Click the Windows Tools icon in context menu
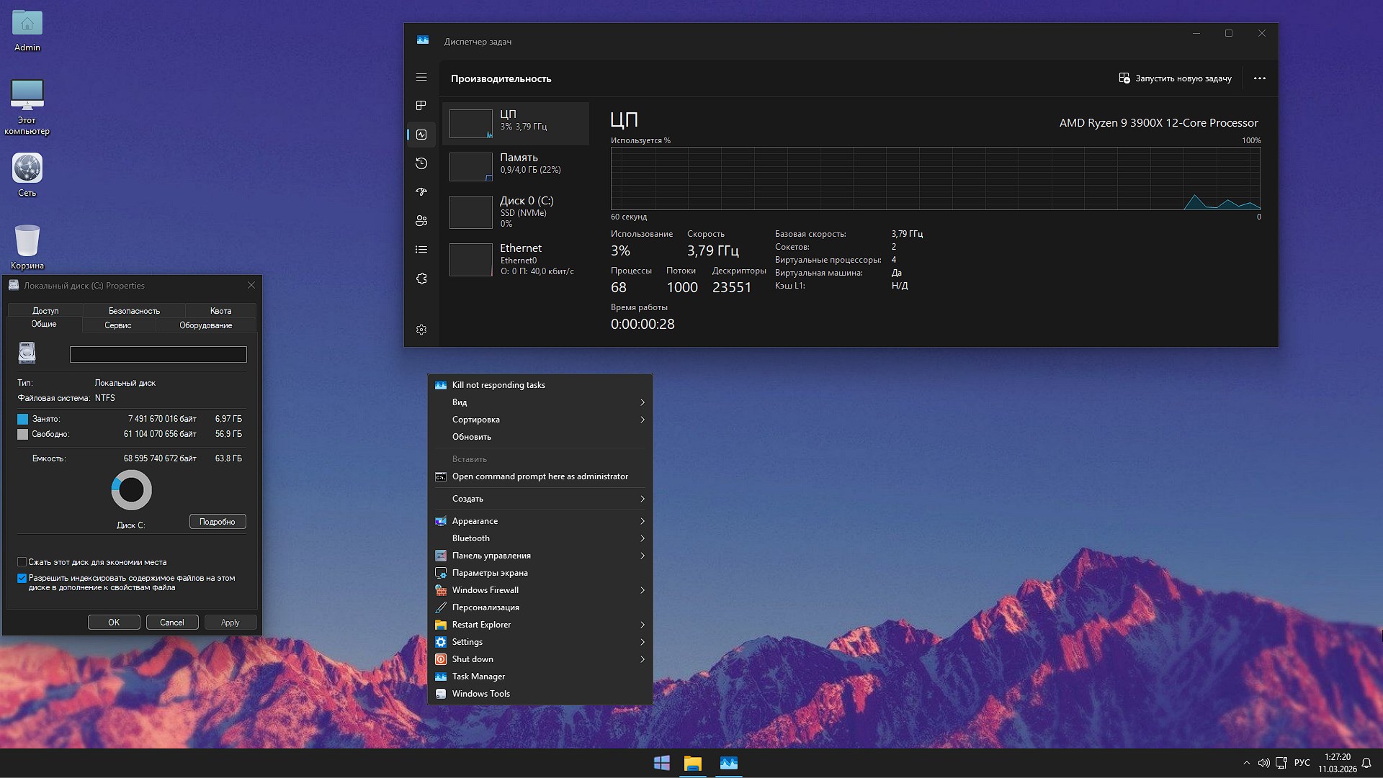1383x778 pixels. pos(441,694)
